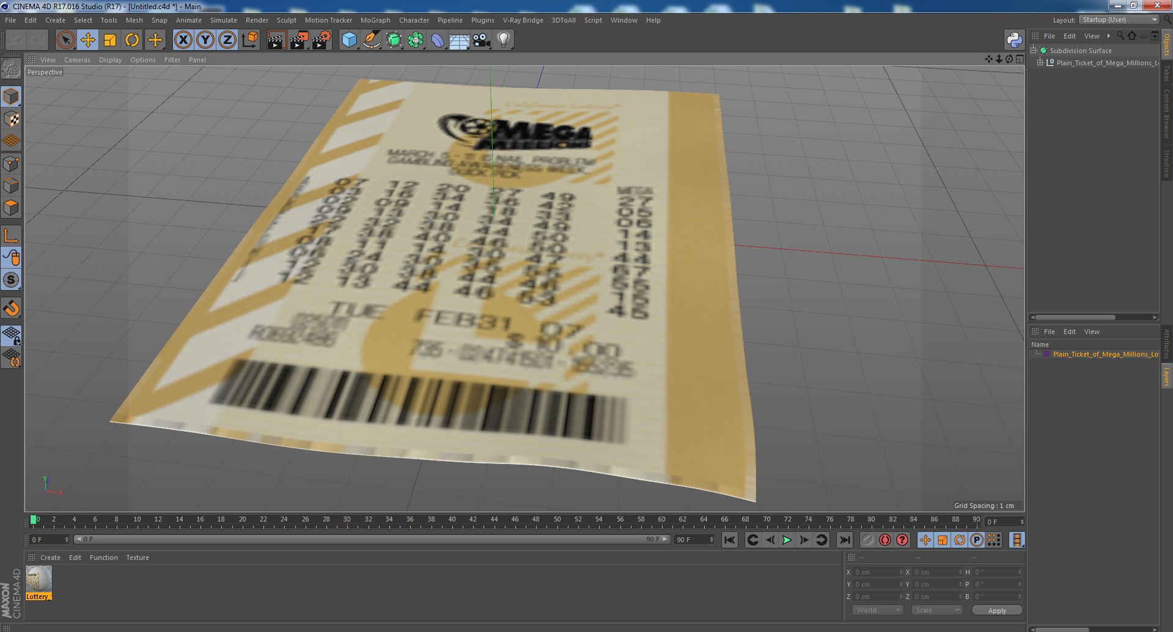Open viewport Cameras menu
This screenshot has height=632, width=1173.
point(77,60)
